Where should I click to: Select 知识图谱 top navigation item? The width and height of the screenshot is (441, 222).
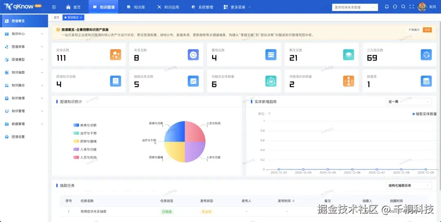pyautogui.click(x=103, y=7)
